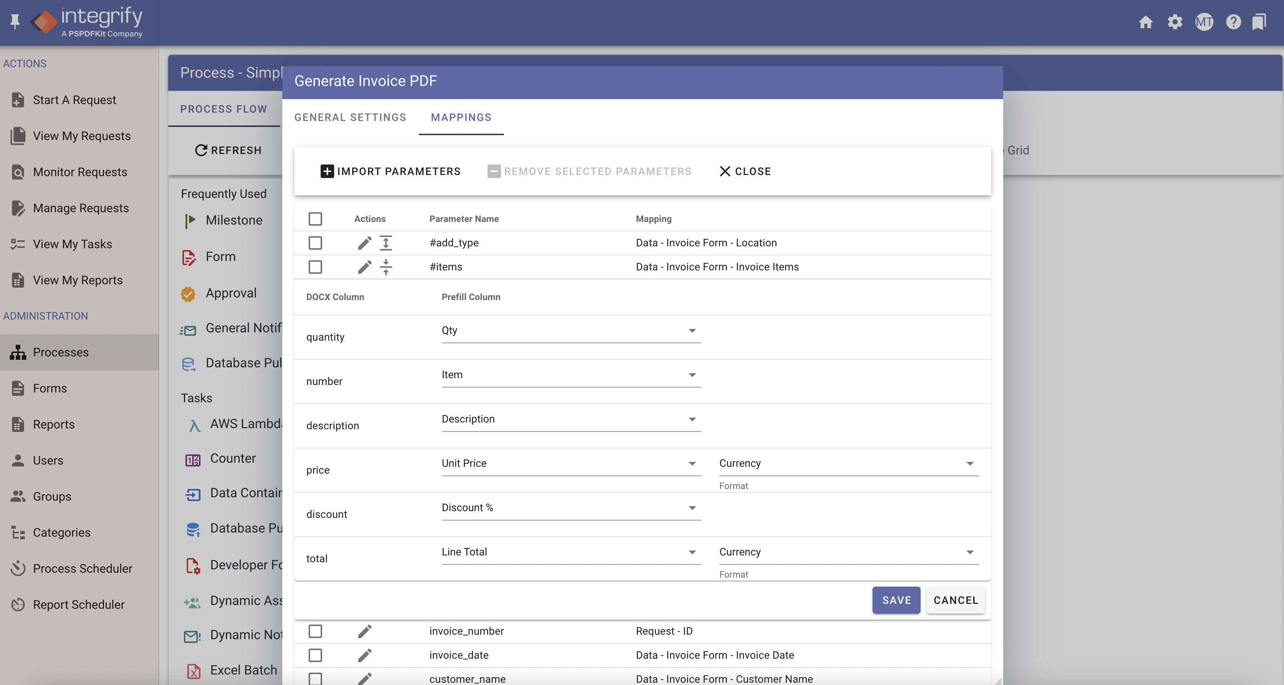Viewport: 1284px width, 685px height.
Task: Edit the invoice_date parameter pencil icon
Action: click(365, 655)
